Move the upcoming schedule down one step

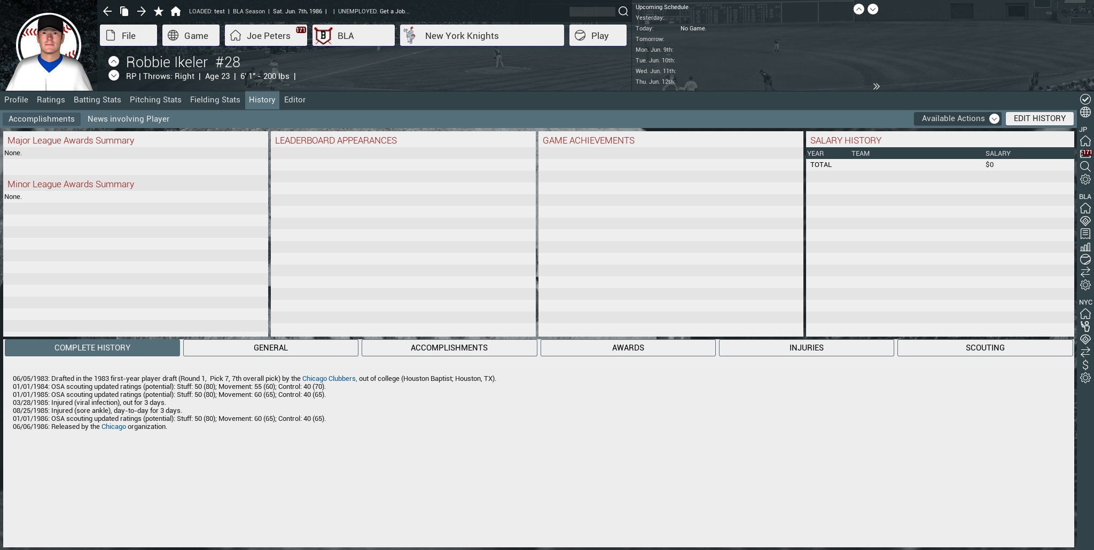[873, 9]
